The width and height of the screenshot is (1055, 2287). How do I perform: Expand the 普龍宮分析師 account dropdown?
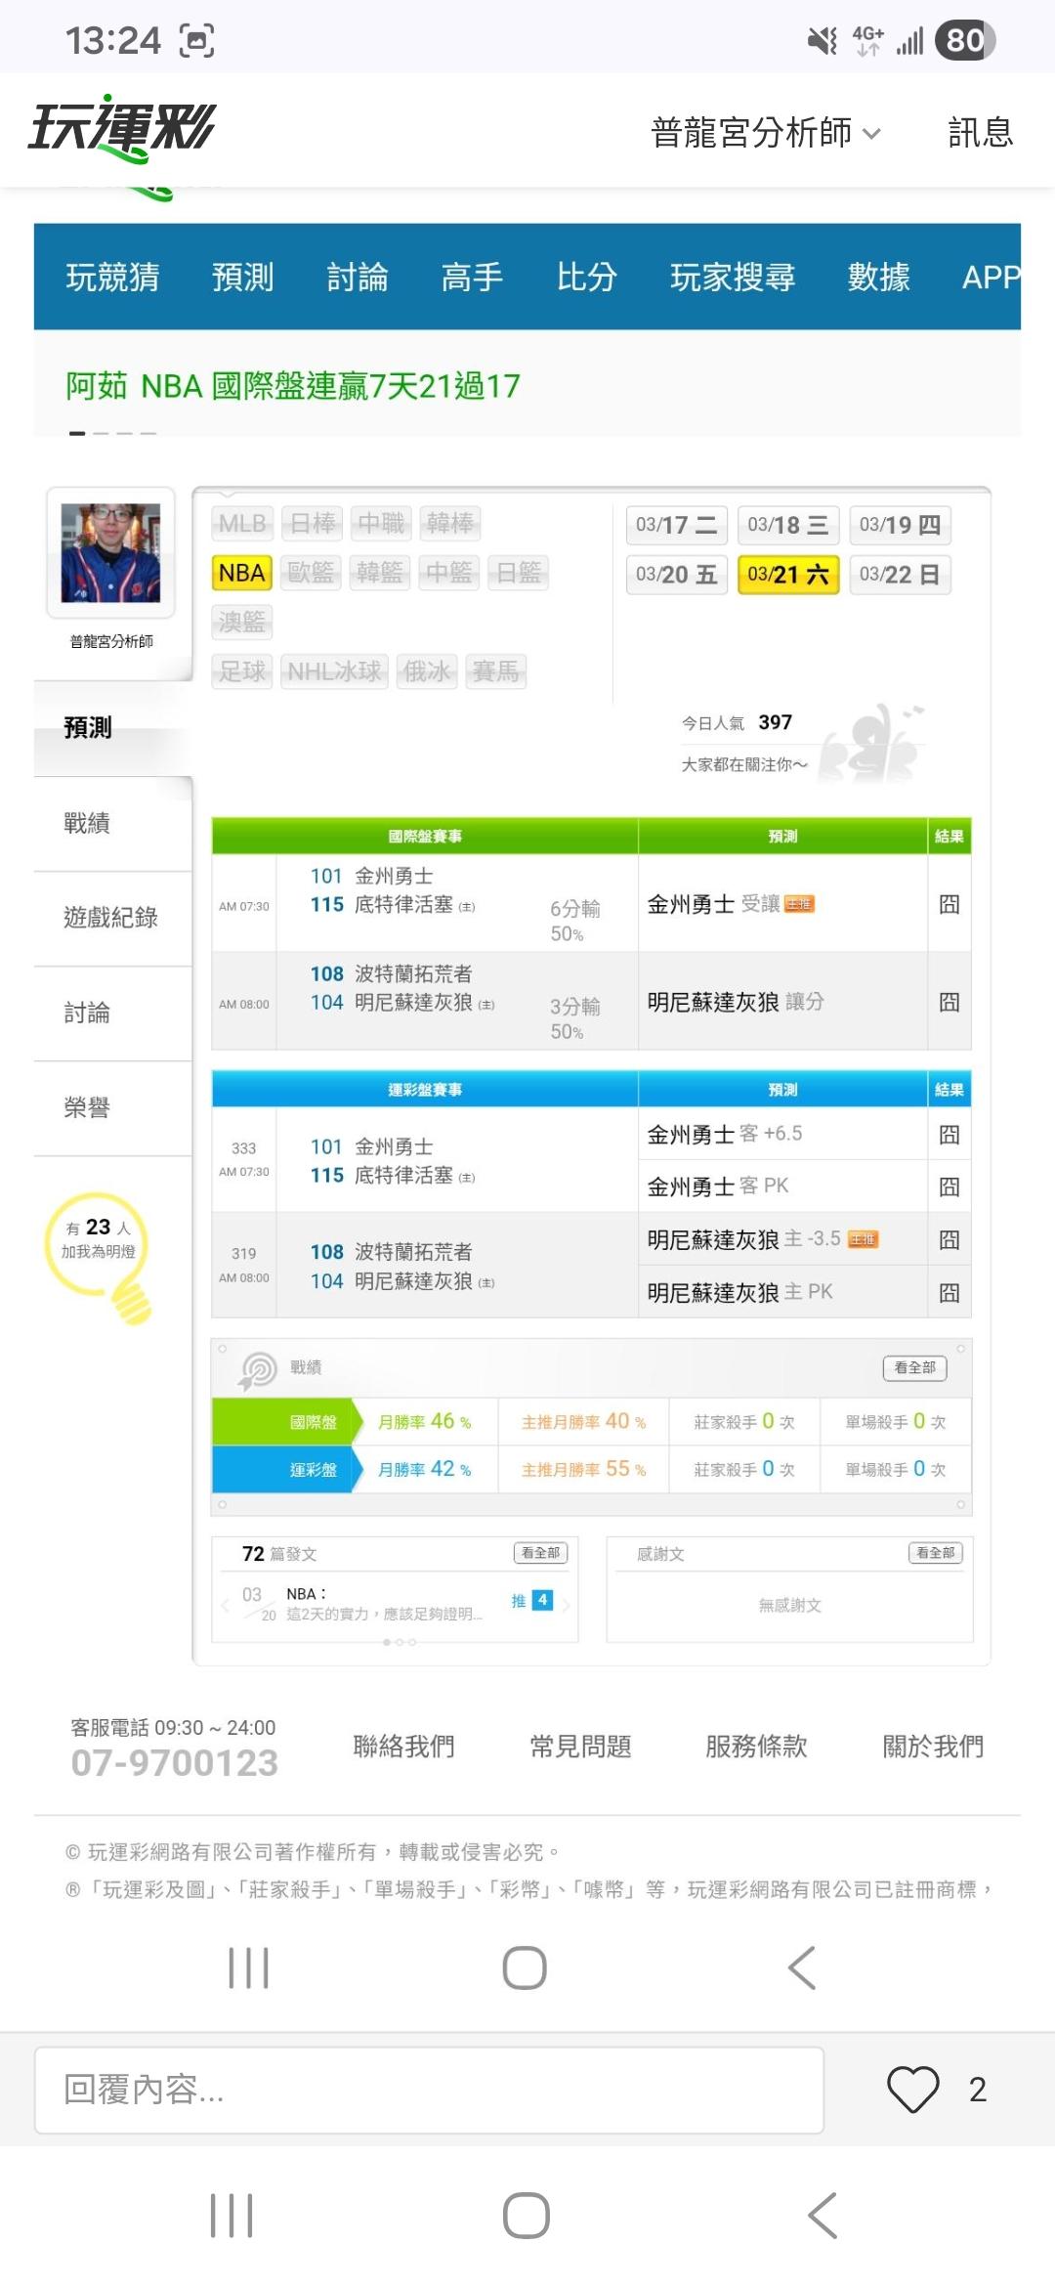(766, 132)
